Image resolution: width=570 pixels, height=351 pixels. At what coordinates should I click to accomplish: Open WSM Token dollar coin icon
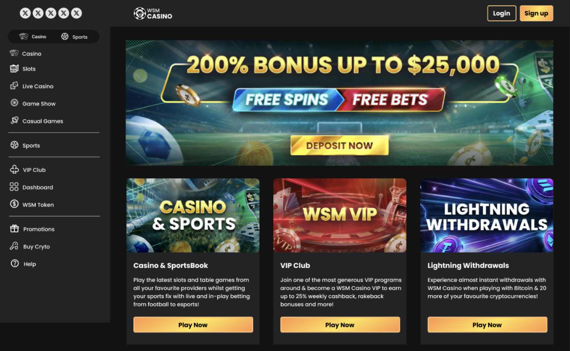(14, 204)
